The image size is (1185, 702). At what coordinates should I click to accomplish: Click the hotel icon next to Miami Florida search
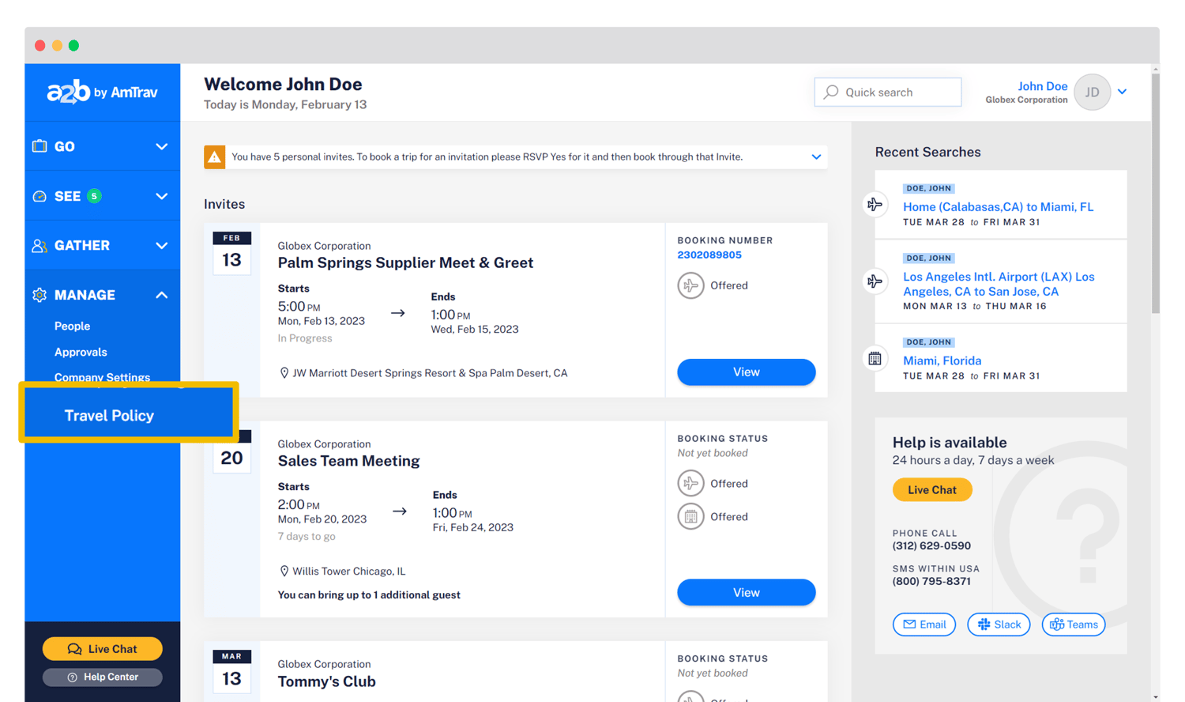[x=875, y=358]
